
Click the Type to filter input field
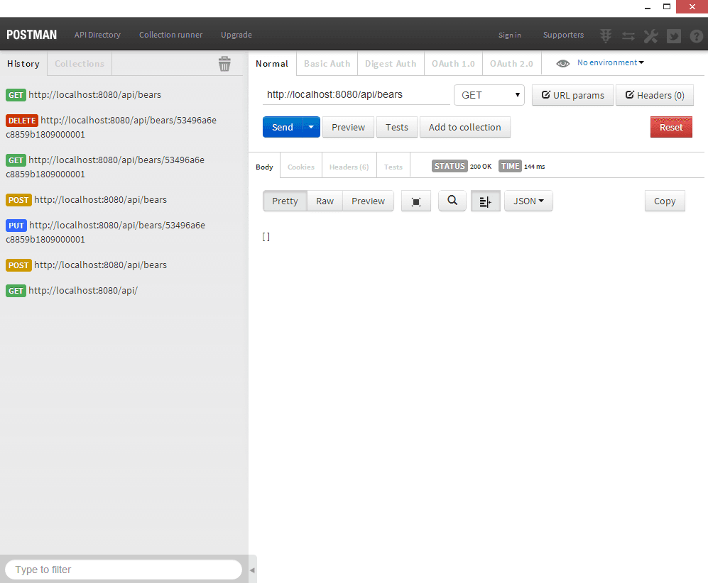pos(122,570)
